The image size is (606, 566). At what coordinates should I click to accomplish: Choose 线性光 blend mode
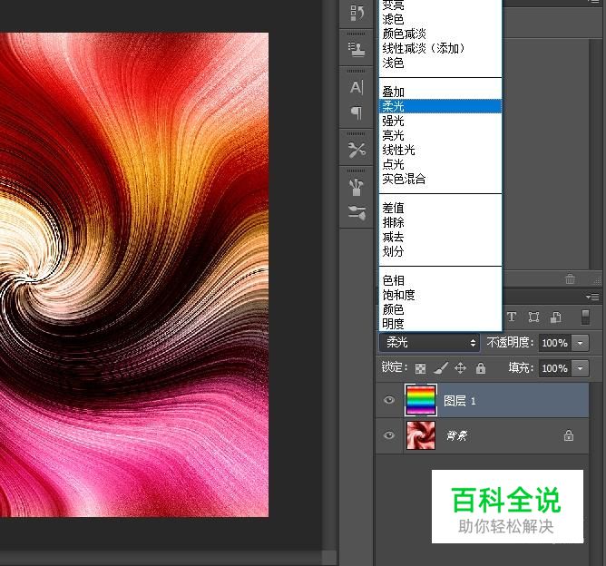(x=440, y=150)
